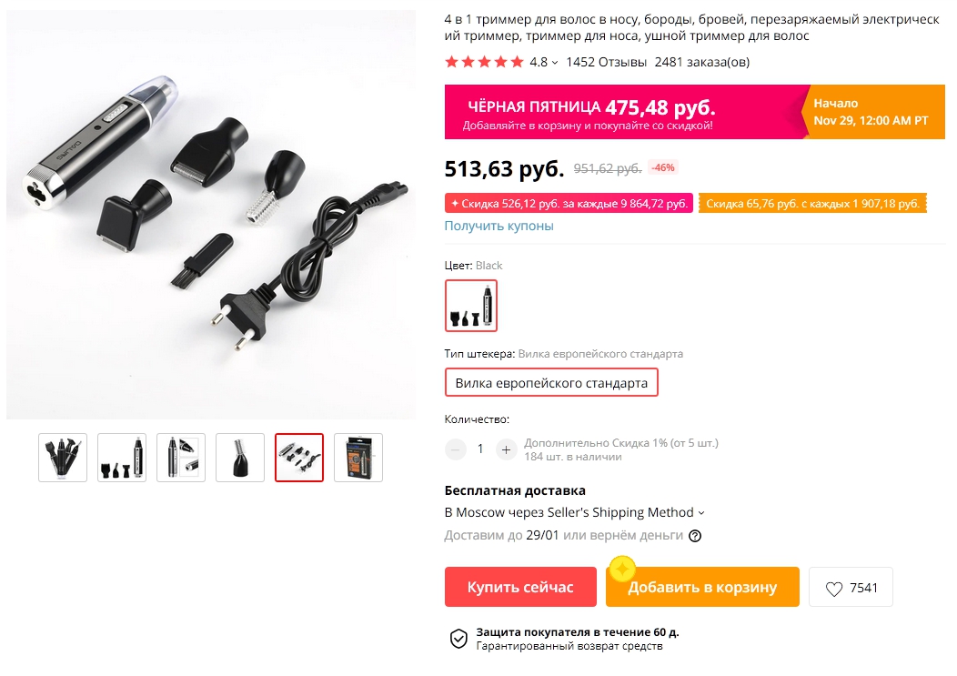This screenshot has width=957, height=676.
Task: Decrease quantity with the minus button
Action: coord(456,450)
